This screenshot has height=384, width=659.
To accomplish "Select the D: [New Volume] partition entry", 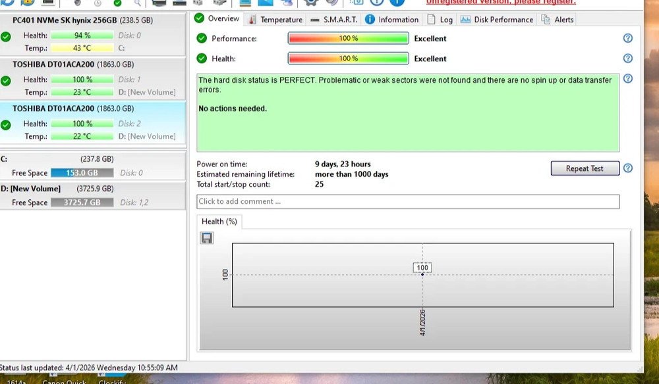I will pos(92,195).
